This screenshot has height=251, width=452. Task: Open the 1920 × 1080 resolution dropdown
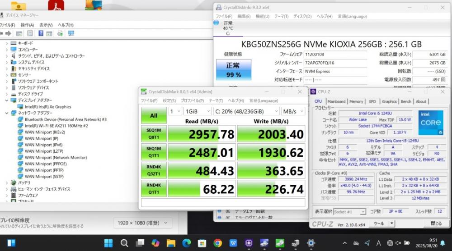[143, 223]
